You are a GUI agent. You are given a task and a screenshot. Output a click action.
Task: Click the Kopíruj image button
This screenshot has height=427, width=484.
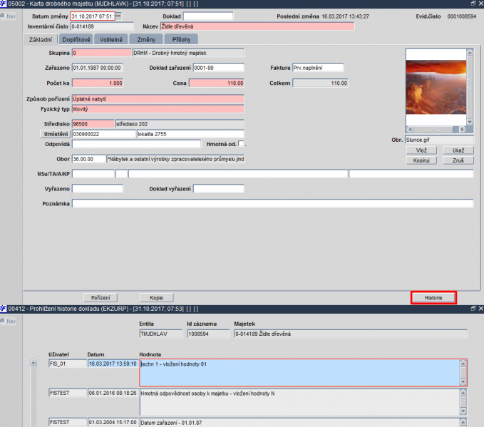pos(421,160)
